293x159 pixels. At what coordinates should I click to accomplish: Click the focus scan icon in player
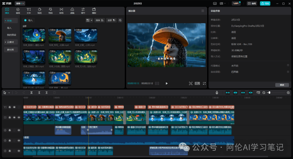coord(191,83)
